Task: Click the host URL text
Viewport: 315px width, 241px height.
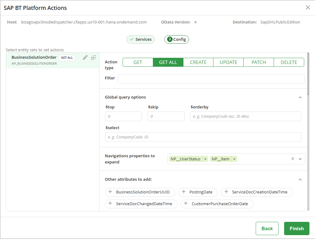Action: click(x=84, y=22)
